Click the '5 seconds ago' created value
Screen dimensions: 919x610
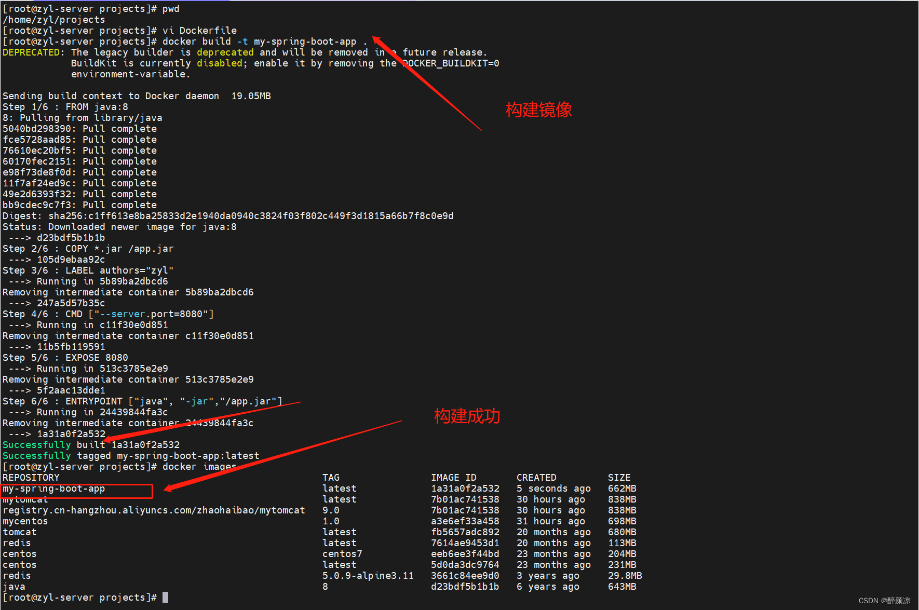click(x=553, y=489)
